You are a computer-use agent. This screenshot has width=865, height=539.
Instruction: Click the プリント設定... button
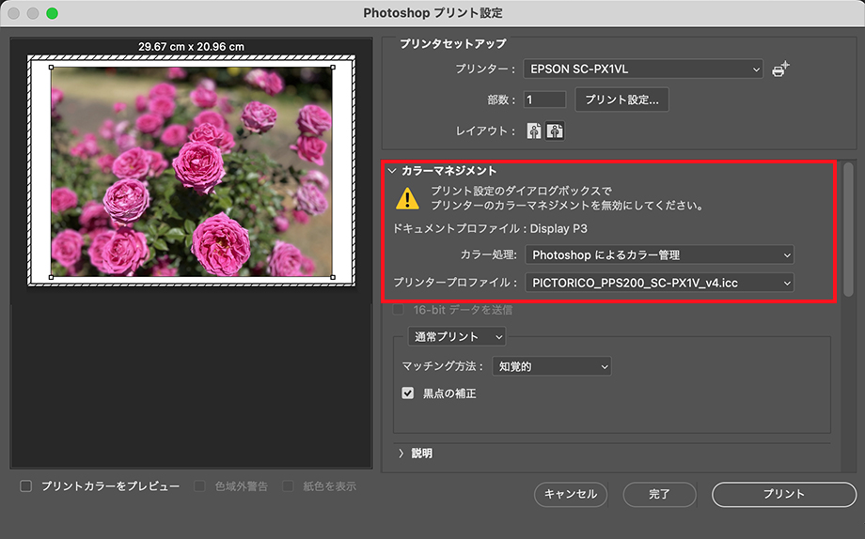tap(621, 100)
